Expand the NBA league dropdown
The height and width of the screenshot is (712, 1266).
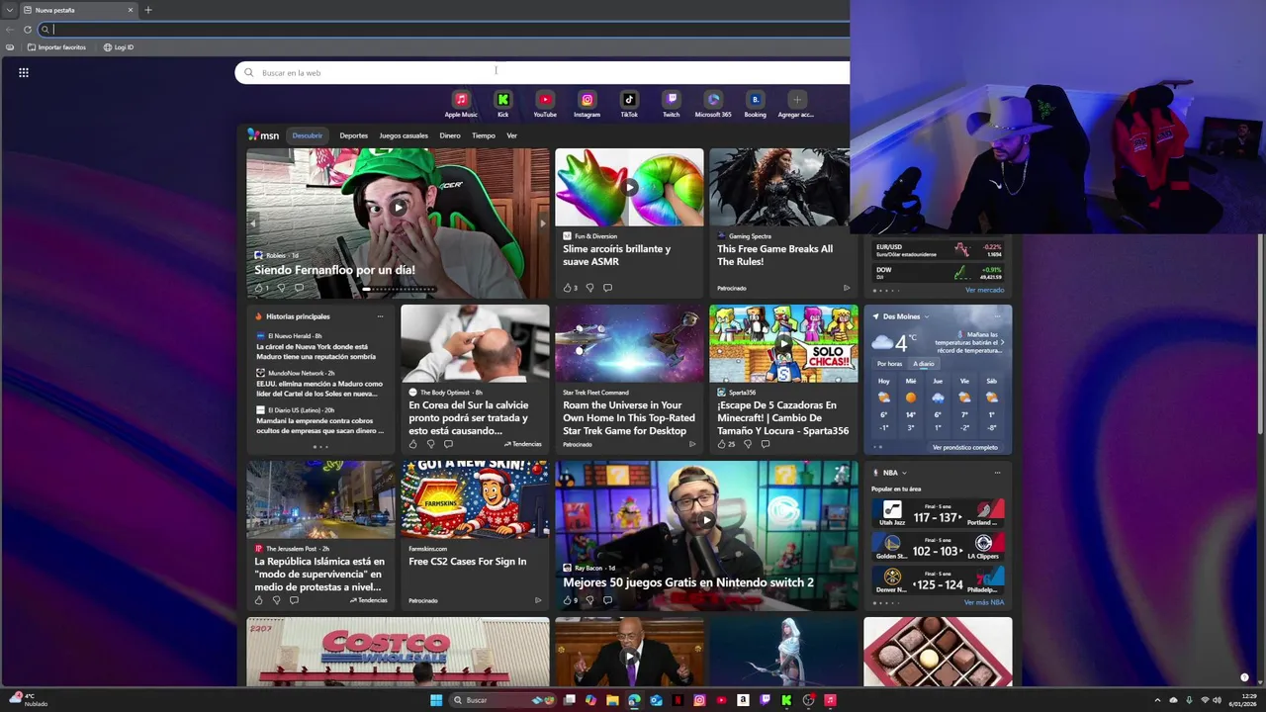[x=904, y=473]
